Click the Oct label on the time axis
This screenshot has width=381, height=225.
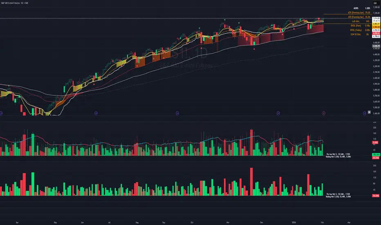pyautogui.click(x=192, y=222)
